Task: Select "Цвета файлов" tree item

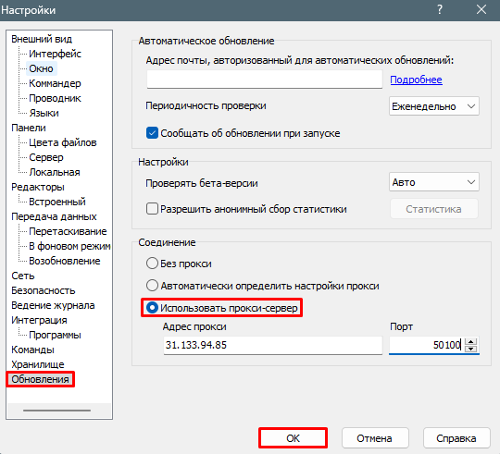Action: point(63,142)
